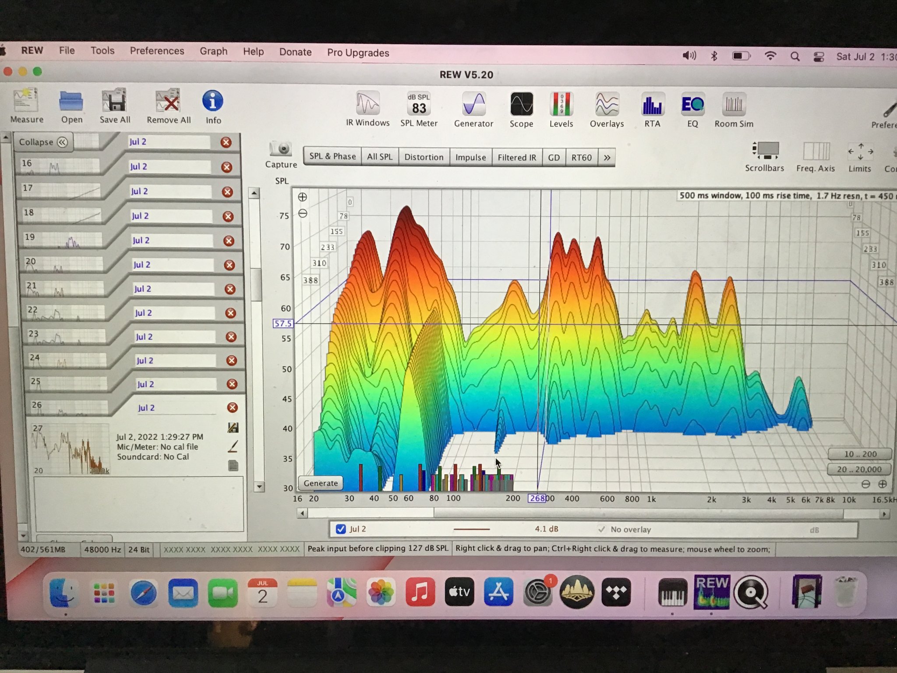Open the SPL Meter showing 83
Image resolution: width=897 pixels, height=673 pixels.
pyautogui.click(x=419, y=110)
